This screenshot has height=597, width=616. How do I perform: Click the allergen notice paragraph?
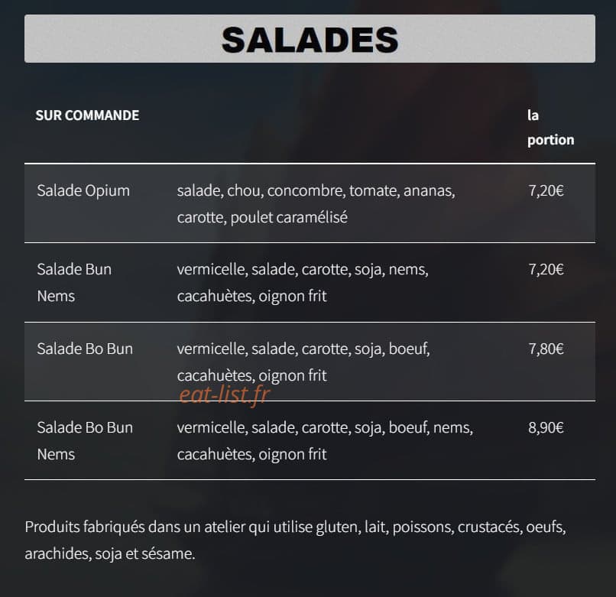point(295,540)
